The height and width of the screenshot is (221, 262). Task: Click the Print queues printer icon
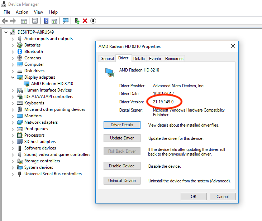click(x=20, y=129)
